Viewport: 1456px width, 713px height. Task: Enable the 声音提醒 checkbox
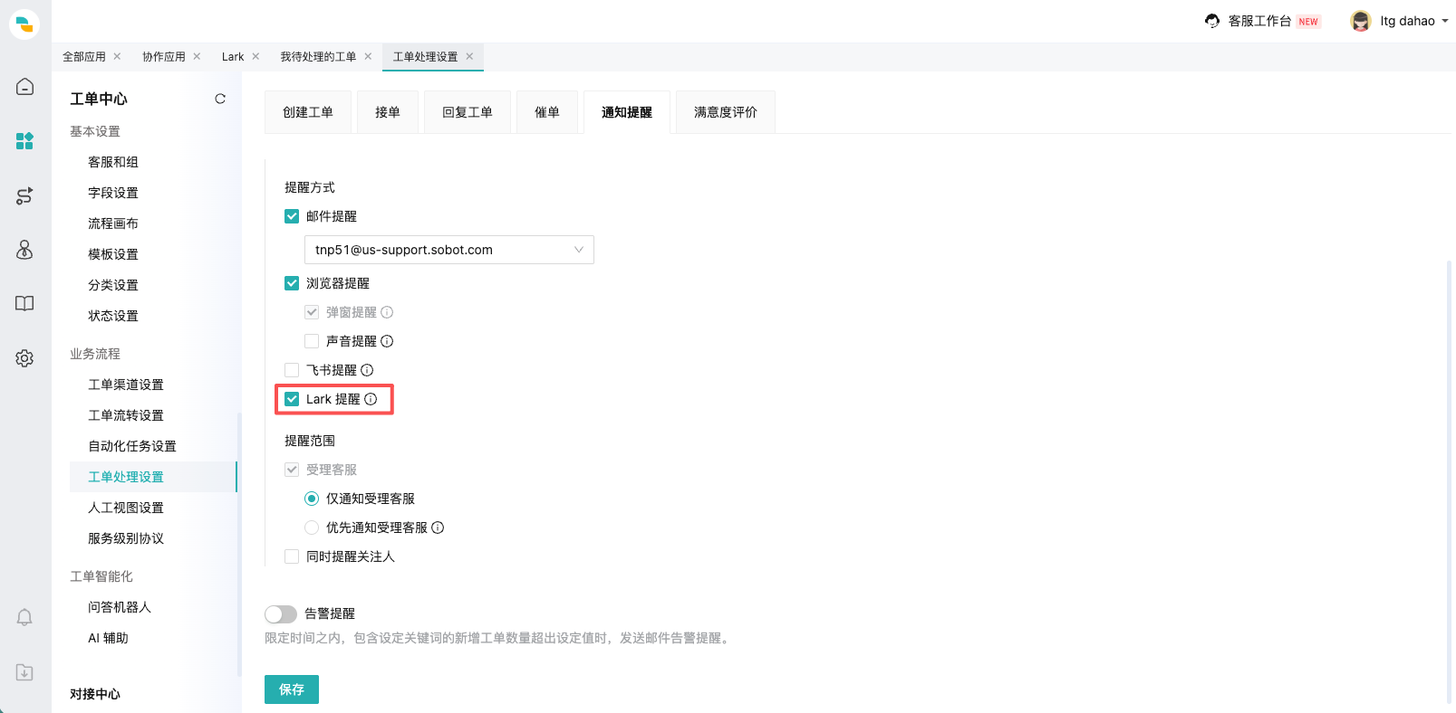312,341
